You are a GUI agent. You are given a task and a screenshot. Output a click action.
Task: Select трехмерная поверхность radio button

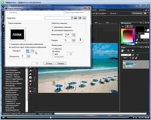[53, 30]
